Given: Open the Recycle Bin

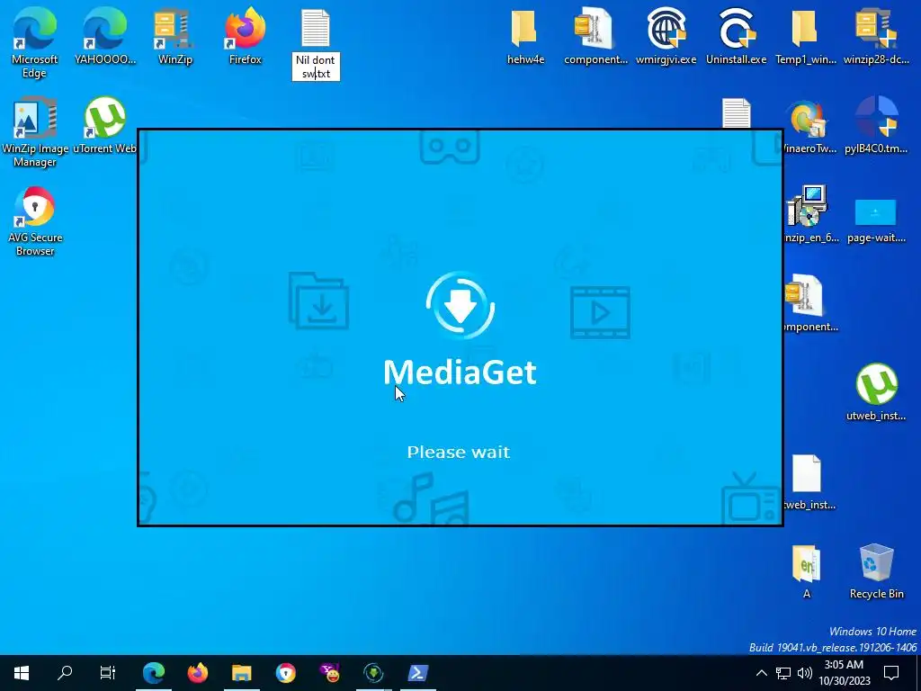Looking at the screenshot, I should coord(876,571).
